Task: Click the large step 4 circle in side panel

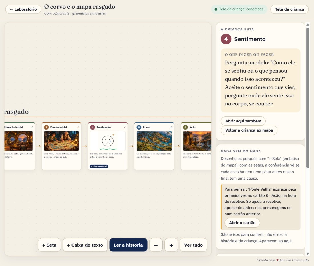Action: click(x=226, y=39)
